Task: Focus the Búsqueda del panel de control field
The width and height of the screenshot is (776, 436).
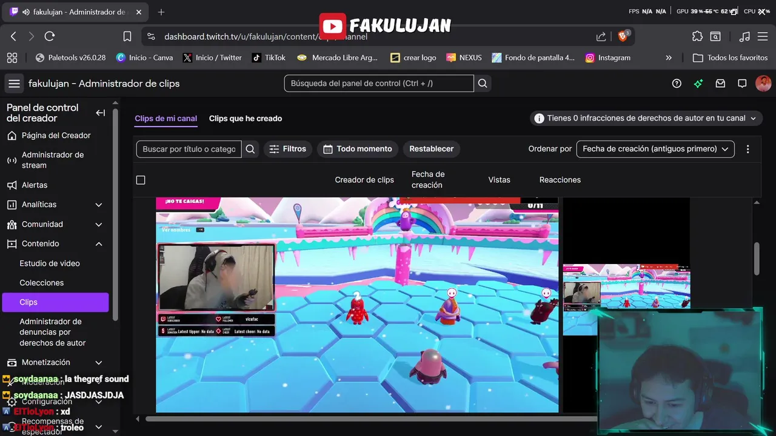Action: (379, 84)
